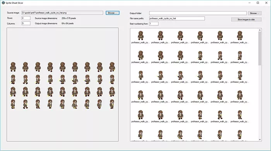
Task: Click first sprite in source sheet bottom row
Action: 13,104
